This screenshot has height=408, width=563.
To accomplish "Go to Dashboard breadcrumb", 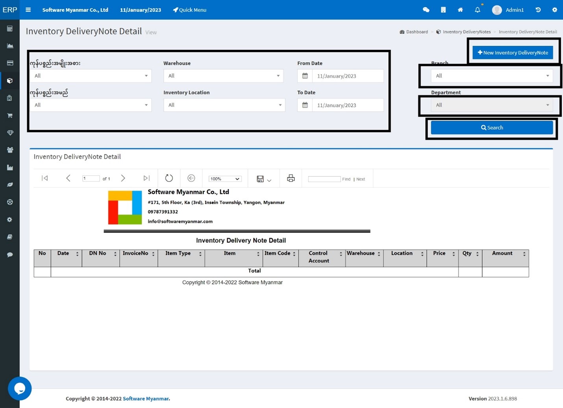I will point(414,32).
